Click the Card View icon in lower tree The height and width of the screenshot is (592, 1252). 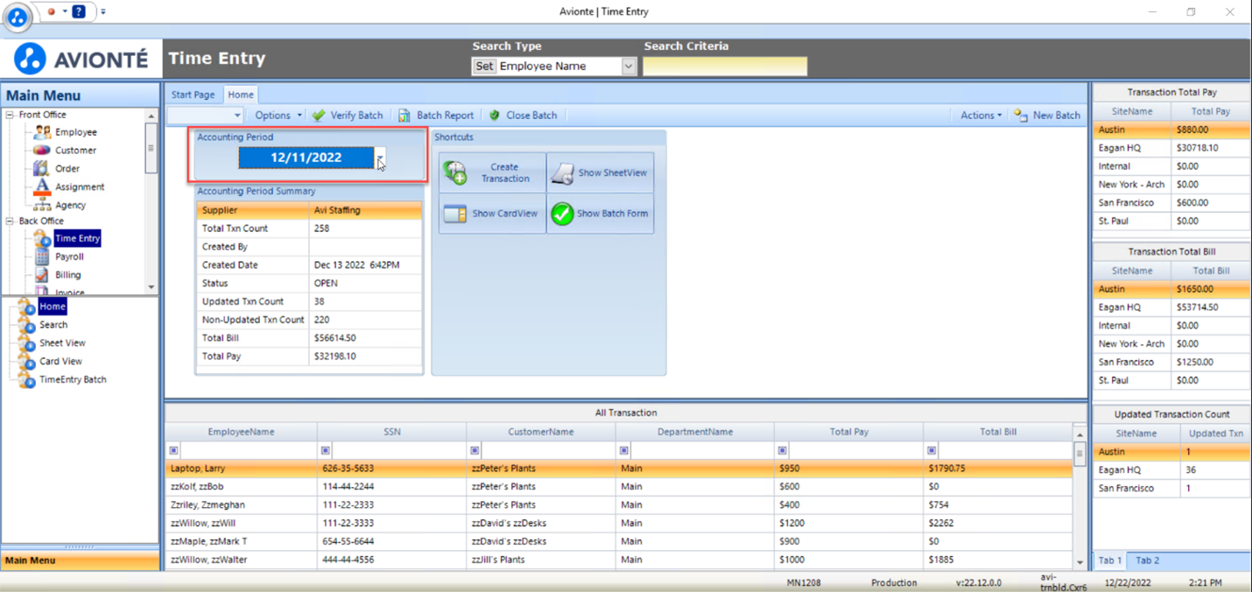click(x=26, y=362)
